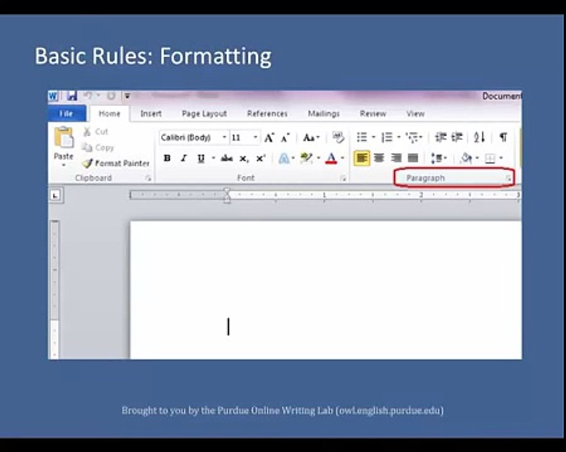Image resolution: width=566 pixels, height=452 pixels.
Task: Click the Text Effects glowing A icon
Action: point(284,158)
